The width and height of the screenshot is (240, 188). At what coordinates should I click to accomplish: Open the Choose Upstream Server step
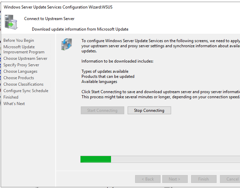click(x=25, y=58)
